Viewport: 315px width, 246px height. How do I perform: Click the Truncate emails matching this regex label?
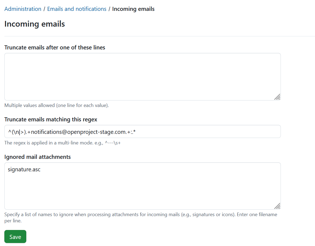(51, 119)
